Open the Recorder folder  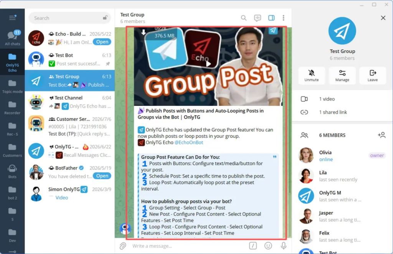coord(12,108)
